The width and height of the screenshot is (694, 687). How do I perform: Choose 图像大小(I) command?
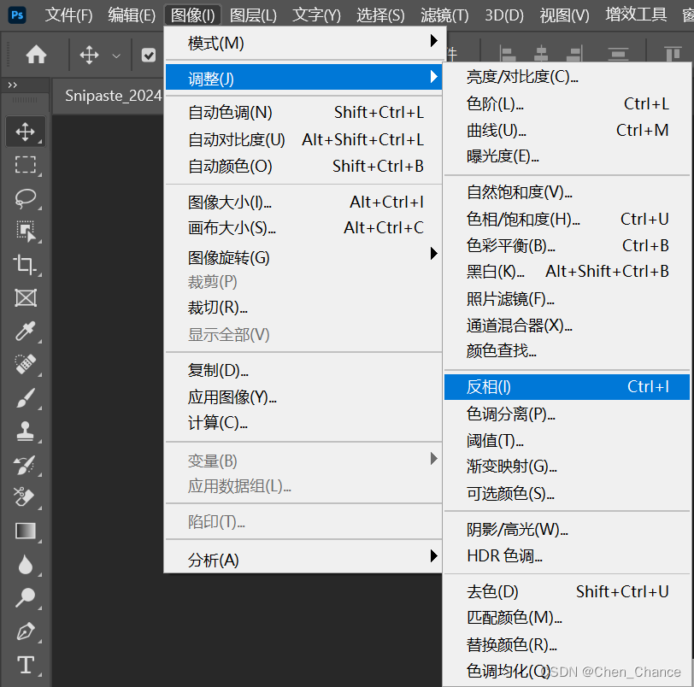[x=303, y=203]
